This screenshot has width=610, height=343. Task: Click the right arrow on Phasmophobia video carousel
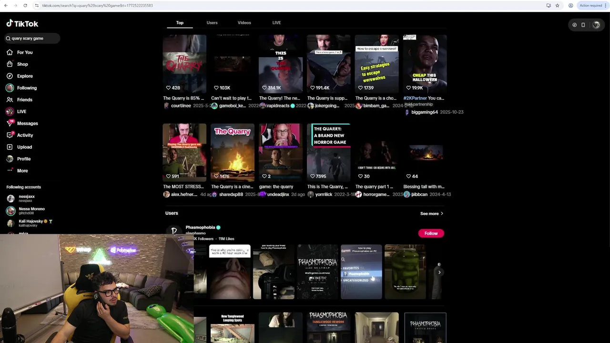pyautogui.click(x=439, y=272)
